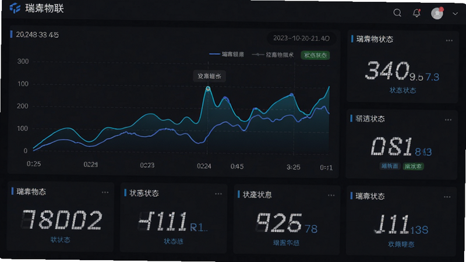Image resolution: width=466 pixels, height=262 pixels.
Task: Open the more menu on 瑞森状态 card
Action: coord(447,197)
